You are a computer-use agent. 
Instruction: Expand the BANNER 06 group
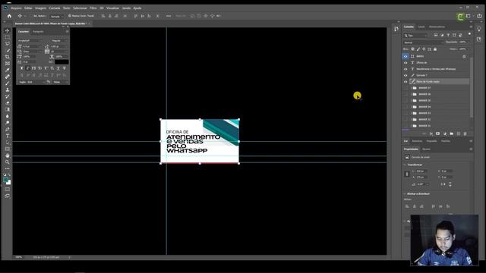coord(412,94)
